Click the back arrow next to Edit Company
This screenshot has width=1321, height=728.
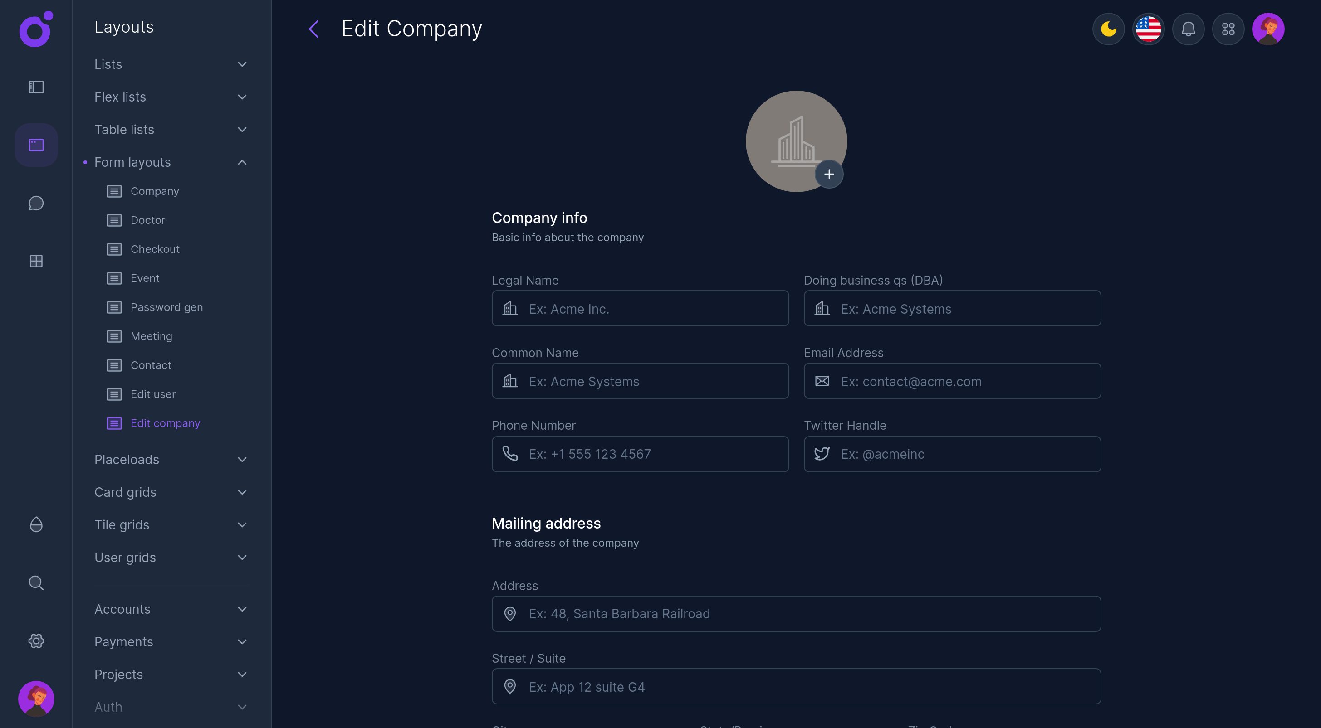(x=314, y=29)
